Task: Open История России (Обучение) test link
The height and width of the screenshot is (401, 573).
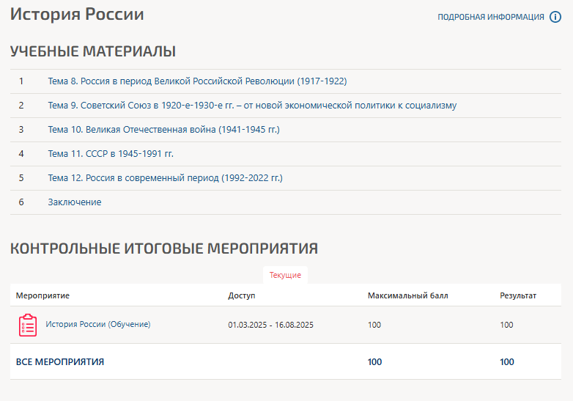Action: pyautogui.click(x=97, y=324)
